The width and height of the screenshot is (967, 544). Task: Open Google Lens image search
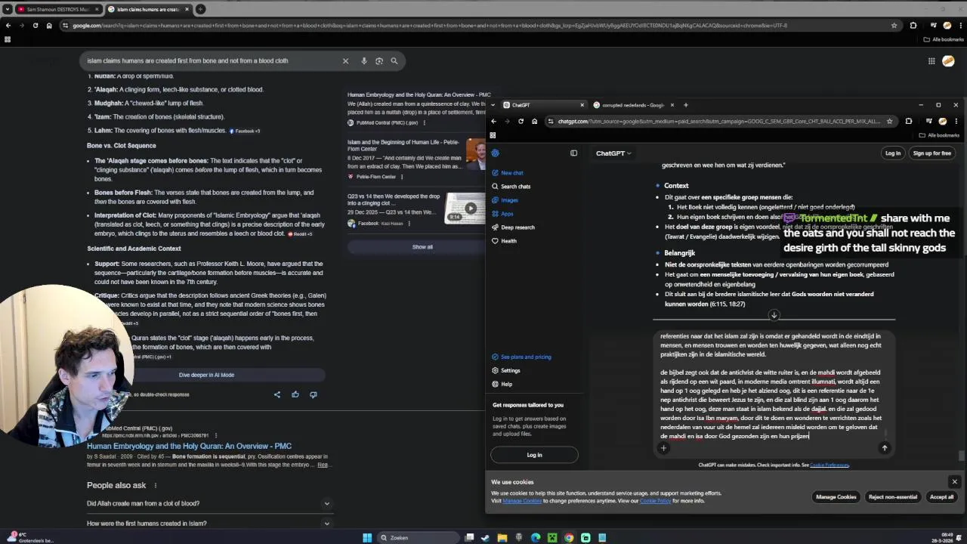click(x=379, y=60)
